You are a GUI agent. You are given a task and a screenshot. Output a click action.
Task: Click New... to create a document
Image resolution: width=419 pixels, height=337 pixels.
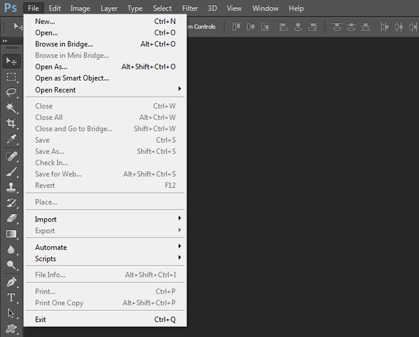pos(43,21)
